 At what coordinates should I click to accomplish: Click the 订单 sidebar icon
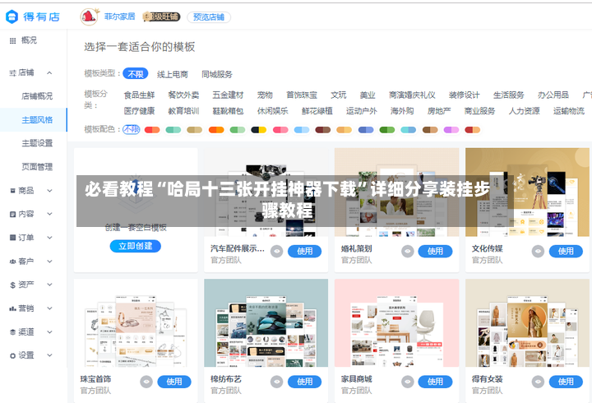(x=13, y=238)
